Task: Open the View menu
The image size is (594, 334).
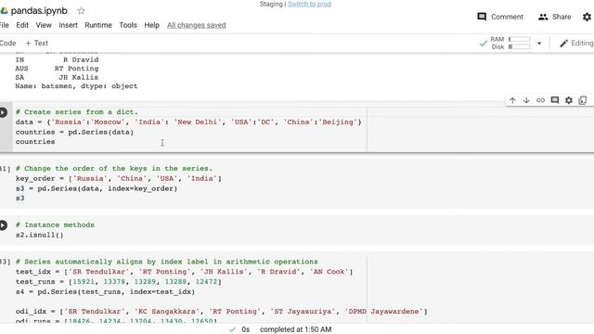Action: (x=44, y=25)
